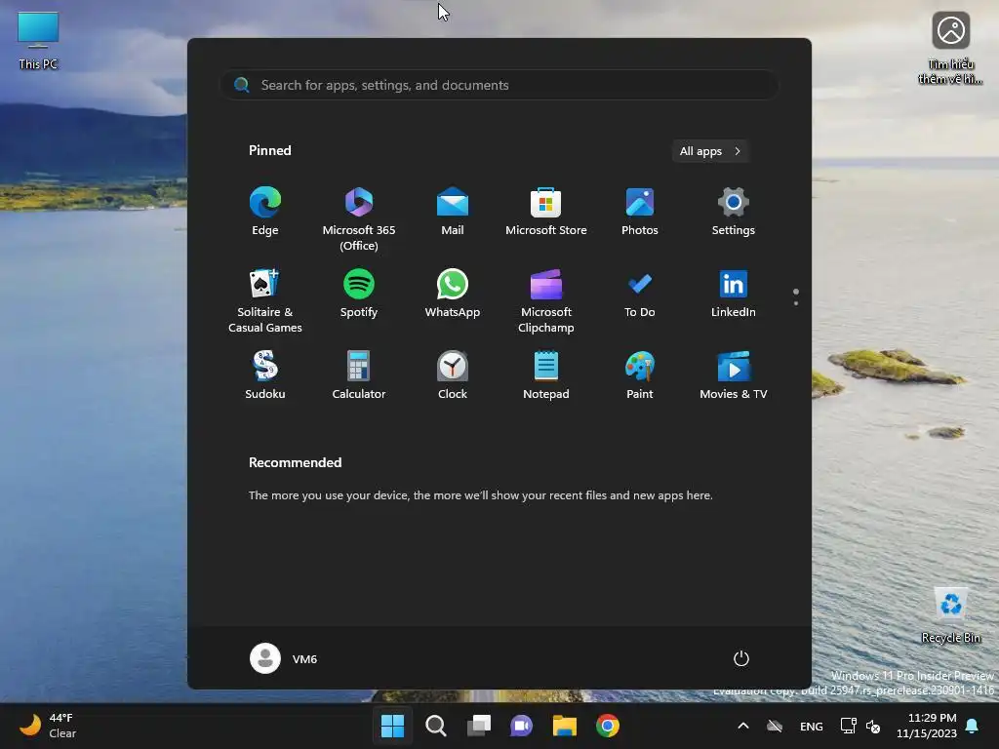Open the Chat video camera taskbar icon
Image resolution: width=999 pixels, height=749 pixels.
[521, 726]
